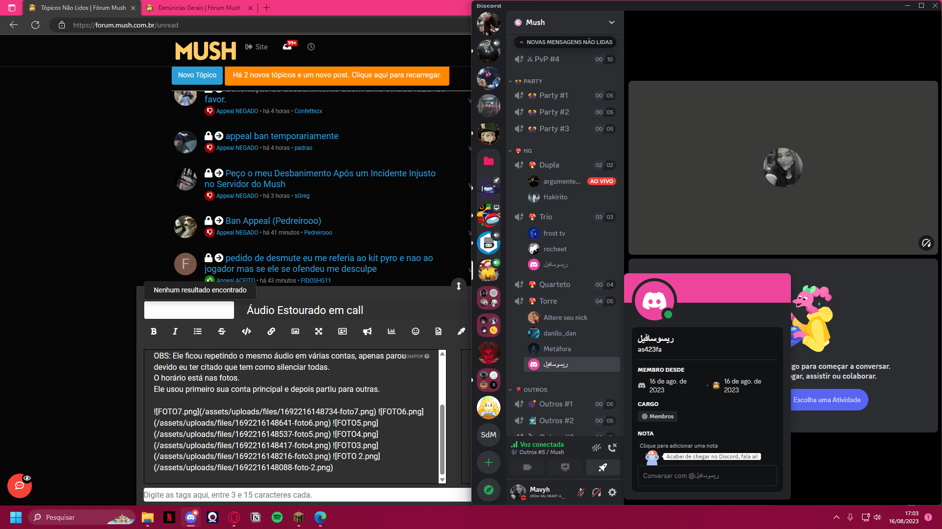
Task: Switch the forum editor to fullscreen
Action: pos(319,332)
